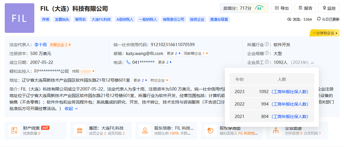
Task: Select the 一般纳税人 tag
Action: [x=148, y=19]
